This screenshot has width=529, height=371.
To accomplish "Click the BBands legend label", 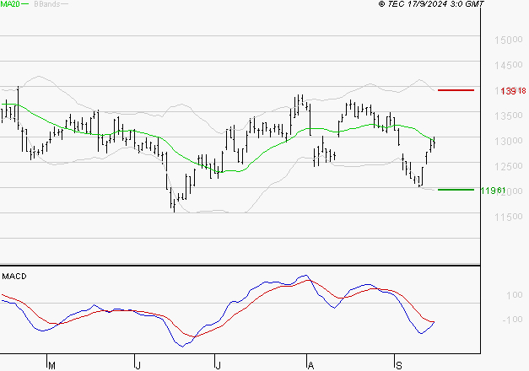I will 47,4.
